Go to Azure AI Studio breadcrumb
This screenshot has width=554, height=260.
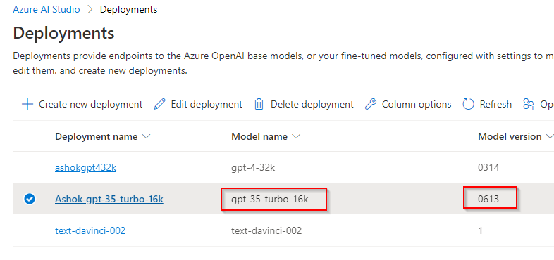click(47, 10)
